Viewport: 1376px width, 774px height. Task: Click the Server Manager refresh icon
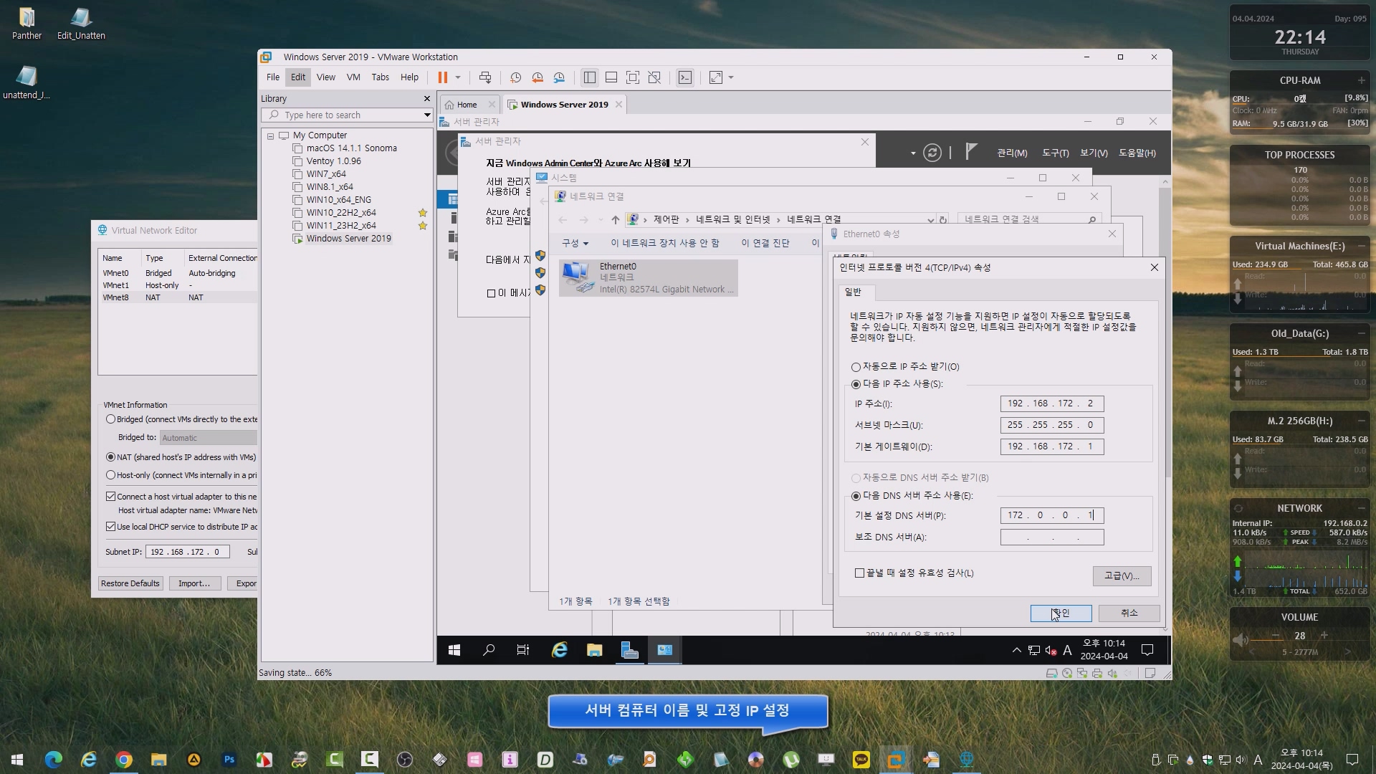point(932,153)
